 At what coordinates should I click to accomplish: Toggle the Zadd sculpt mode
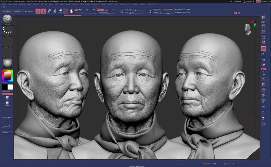[x=100, y=10]
